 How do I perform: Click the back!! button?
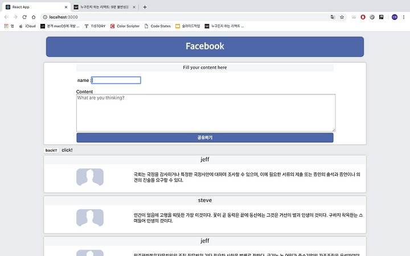tap(51, 150)
